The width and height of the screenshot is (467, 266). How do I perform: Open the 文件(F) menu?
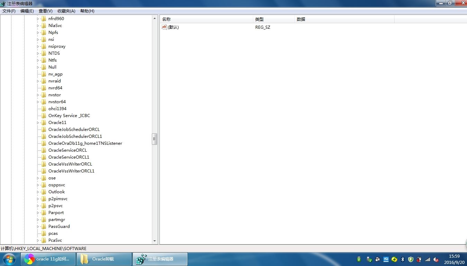pos(9,11)
